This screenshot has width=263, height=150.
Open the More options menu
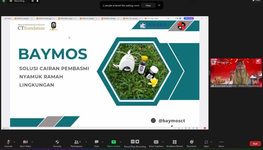click(x=221, y=143)
